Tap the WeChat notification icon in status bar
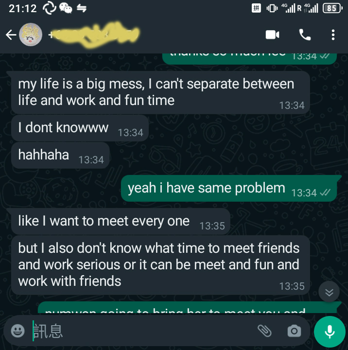Viewport: 348px width, 350px height. (x=66, y=8)
